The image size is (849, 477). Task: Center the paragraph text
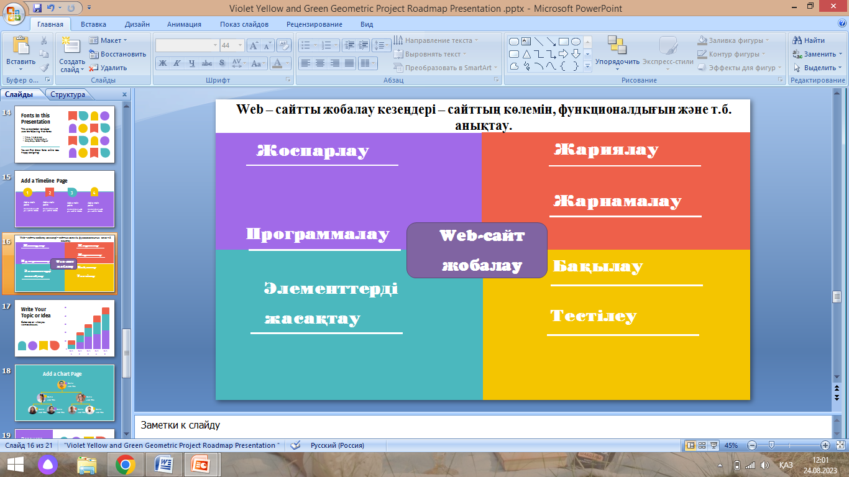click(x=320, y=63)
